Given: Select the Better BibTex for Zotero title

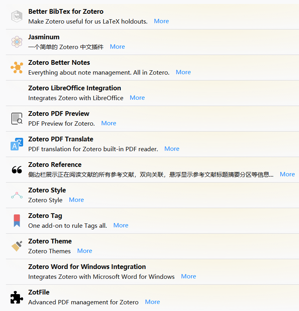Looking at the screenshot, I should (x=66, y=11).
